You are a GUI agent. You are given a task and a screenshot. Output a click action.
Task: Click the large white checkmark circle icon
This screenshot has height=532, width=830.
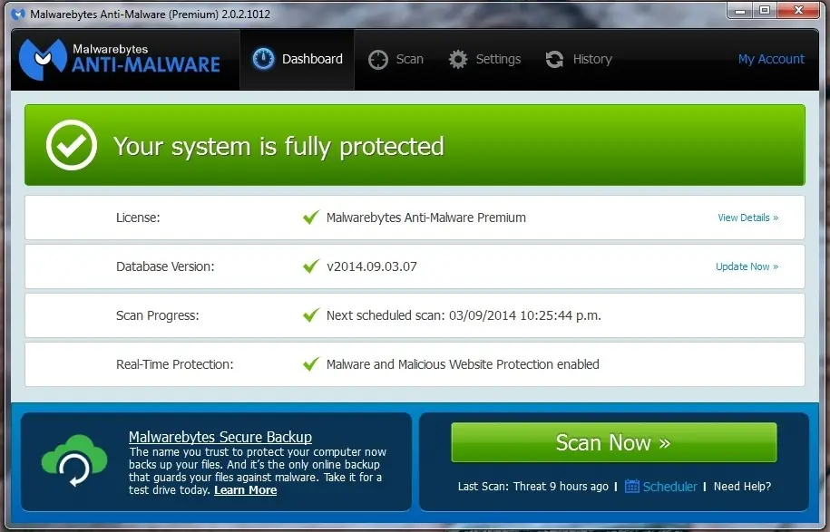(72, 145)
